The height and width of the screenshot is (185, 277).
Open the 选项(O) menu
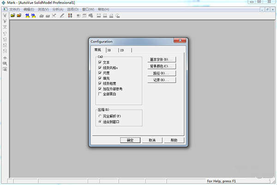click(72, 9)
